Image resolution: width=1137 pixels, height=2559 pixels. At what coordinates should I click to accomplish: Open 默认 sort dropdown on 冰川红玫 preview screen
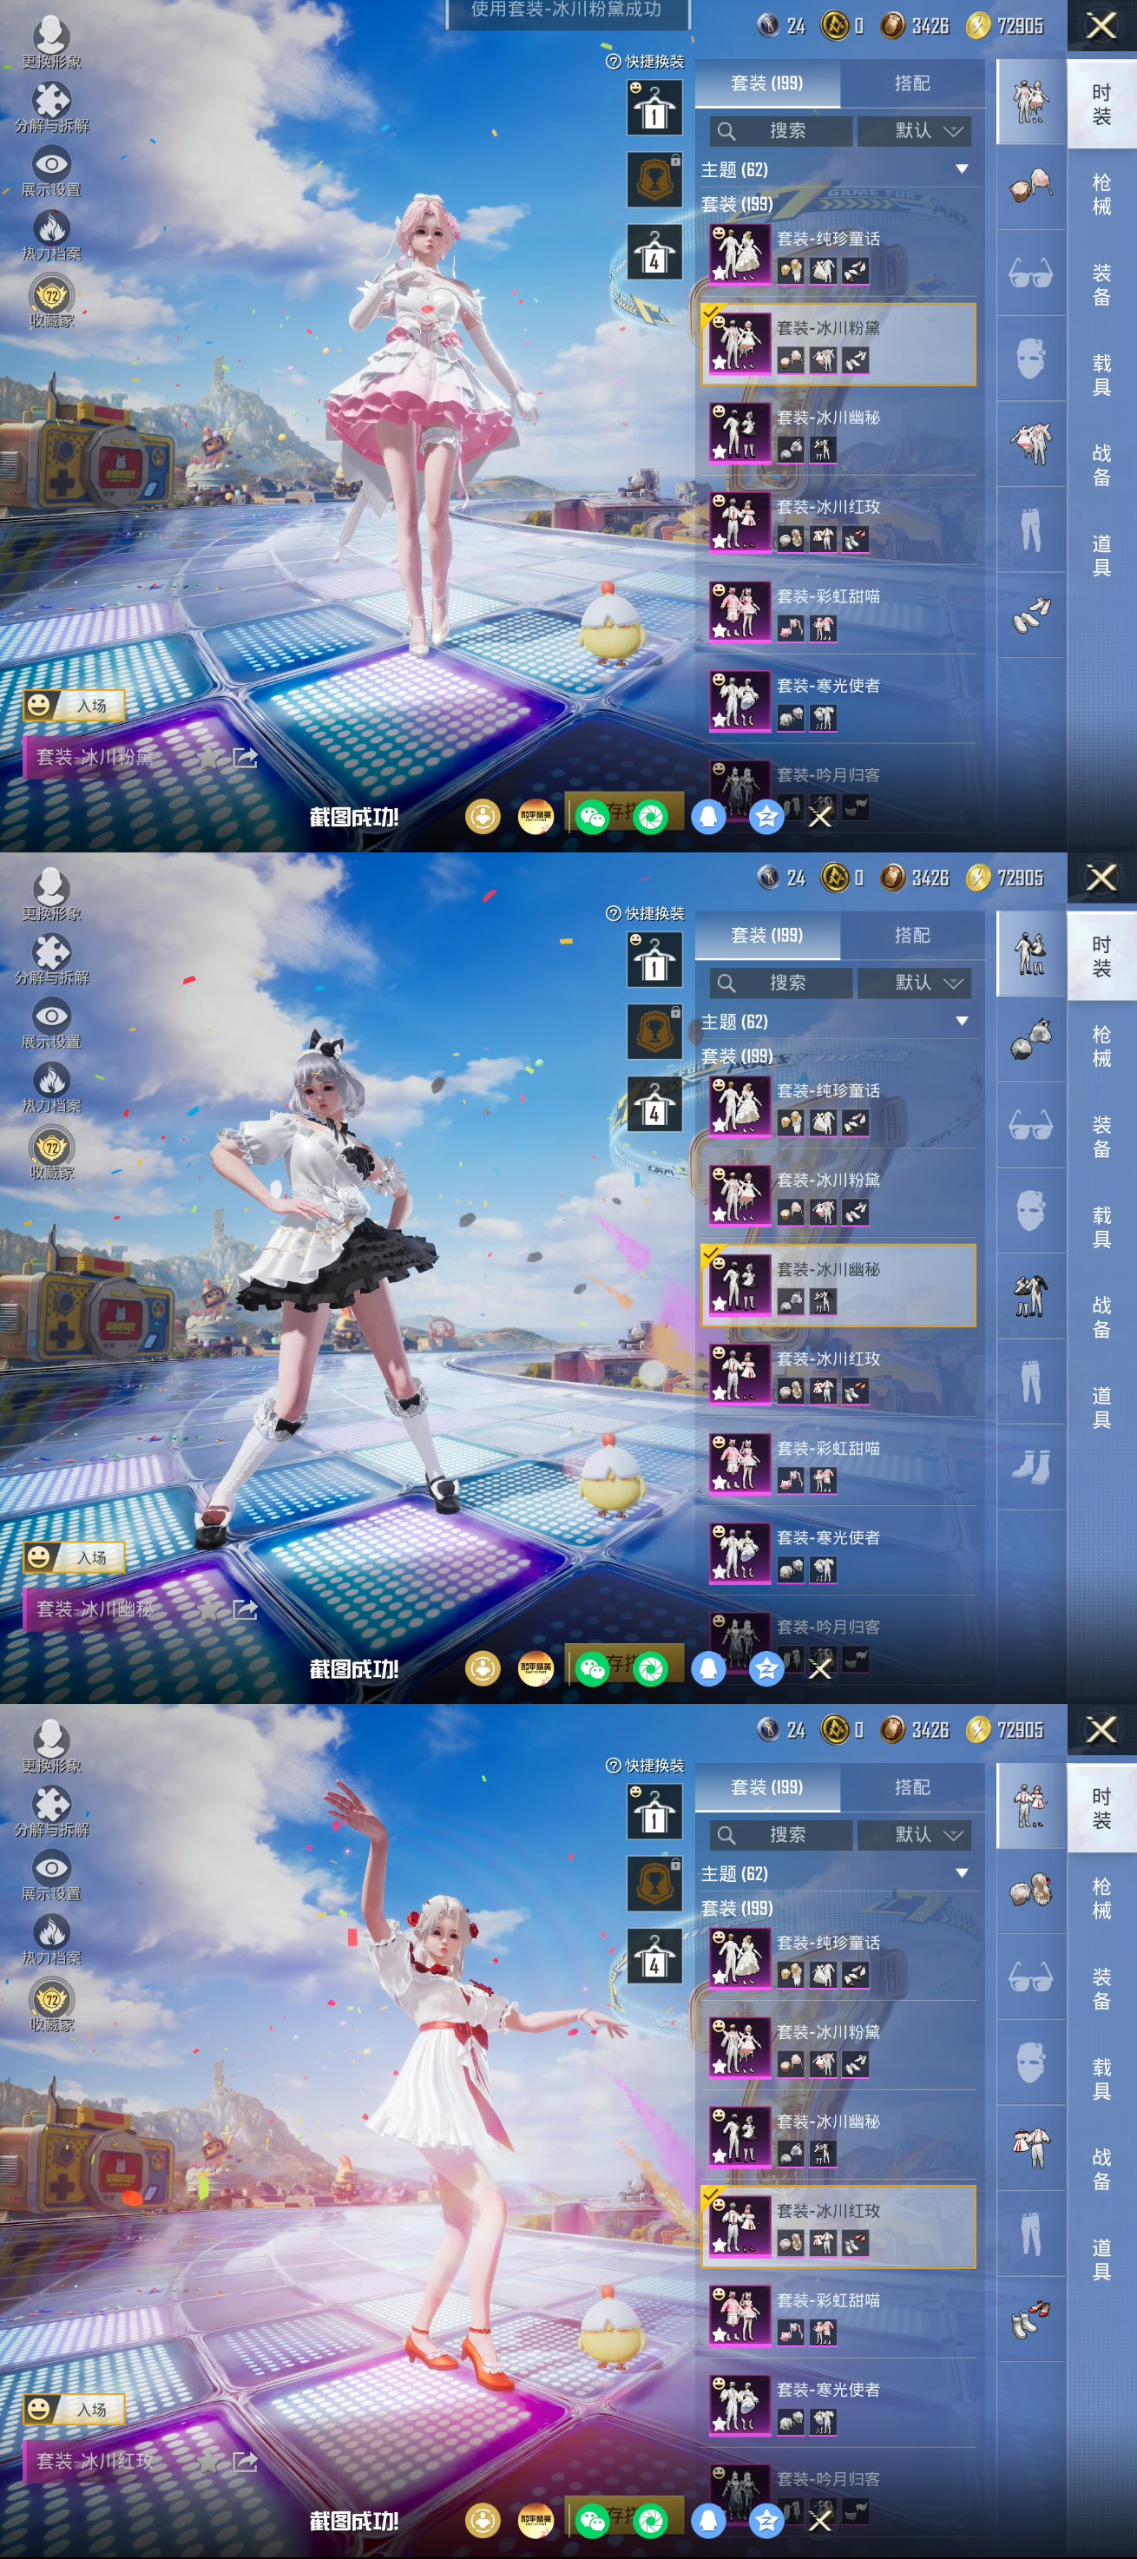[915, 1836]
